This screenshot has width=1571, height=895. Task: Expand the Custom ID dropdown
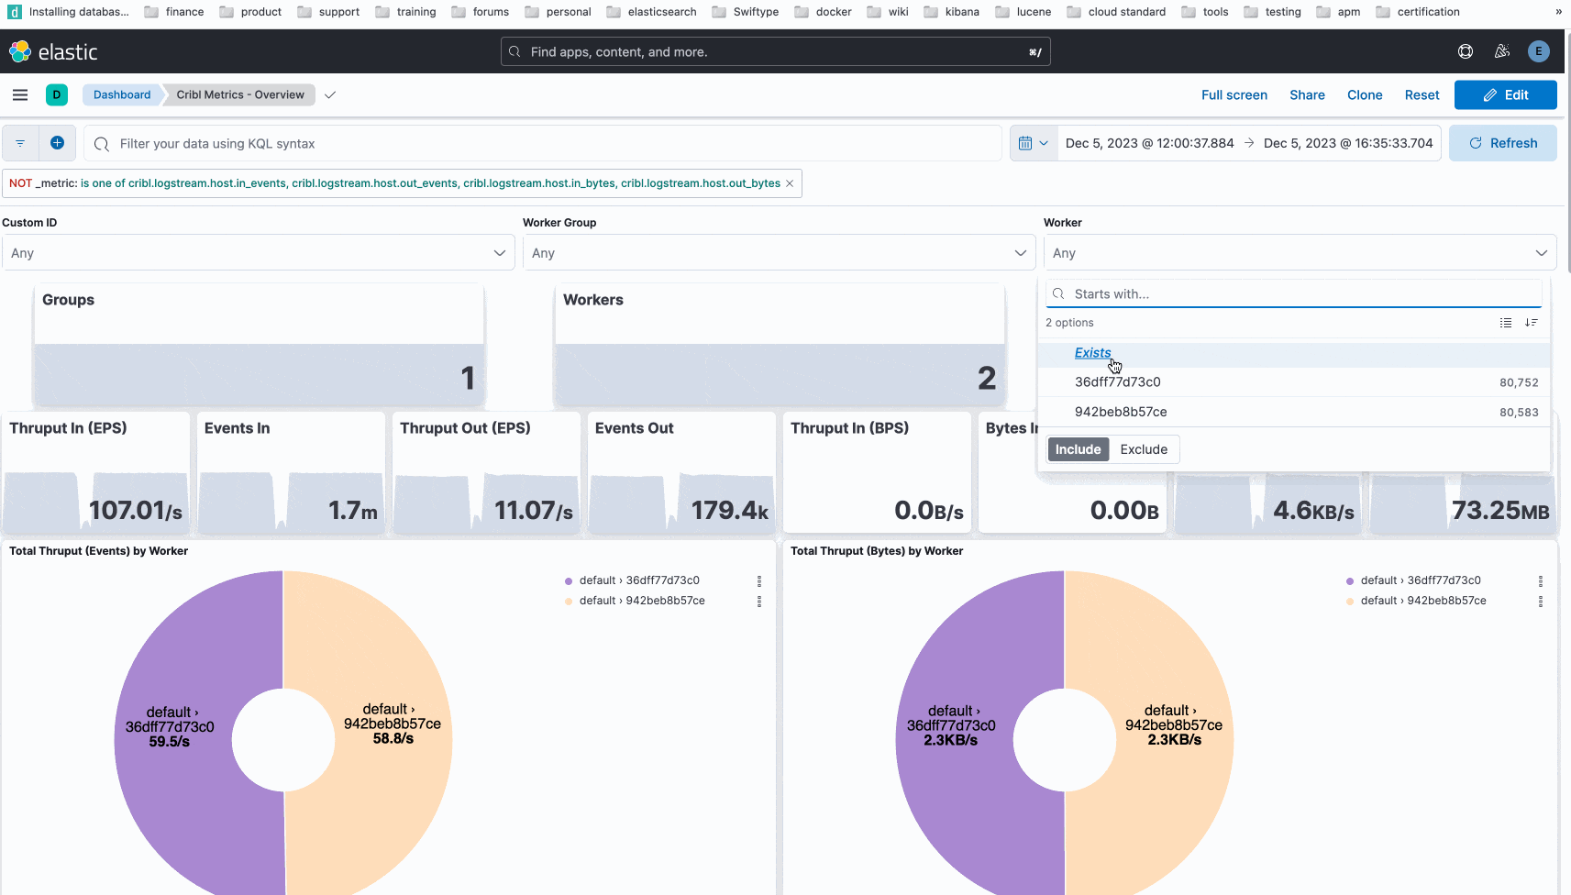pos(258,253)
